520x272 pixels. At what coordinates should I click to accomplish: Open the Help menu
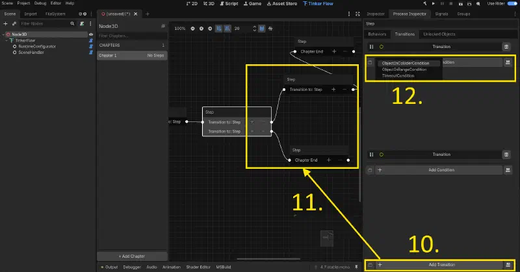[70, 3]
